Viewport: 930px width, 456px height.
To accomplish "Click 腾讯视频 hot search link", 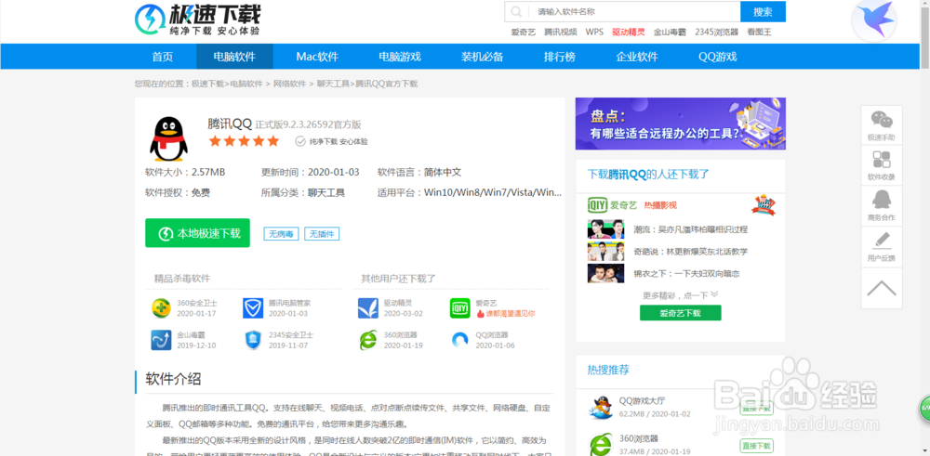I will [x=561, y=32].
